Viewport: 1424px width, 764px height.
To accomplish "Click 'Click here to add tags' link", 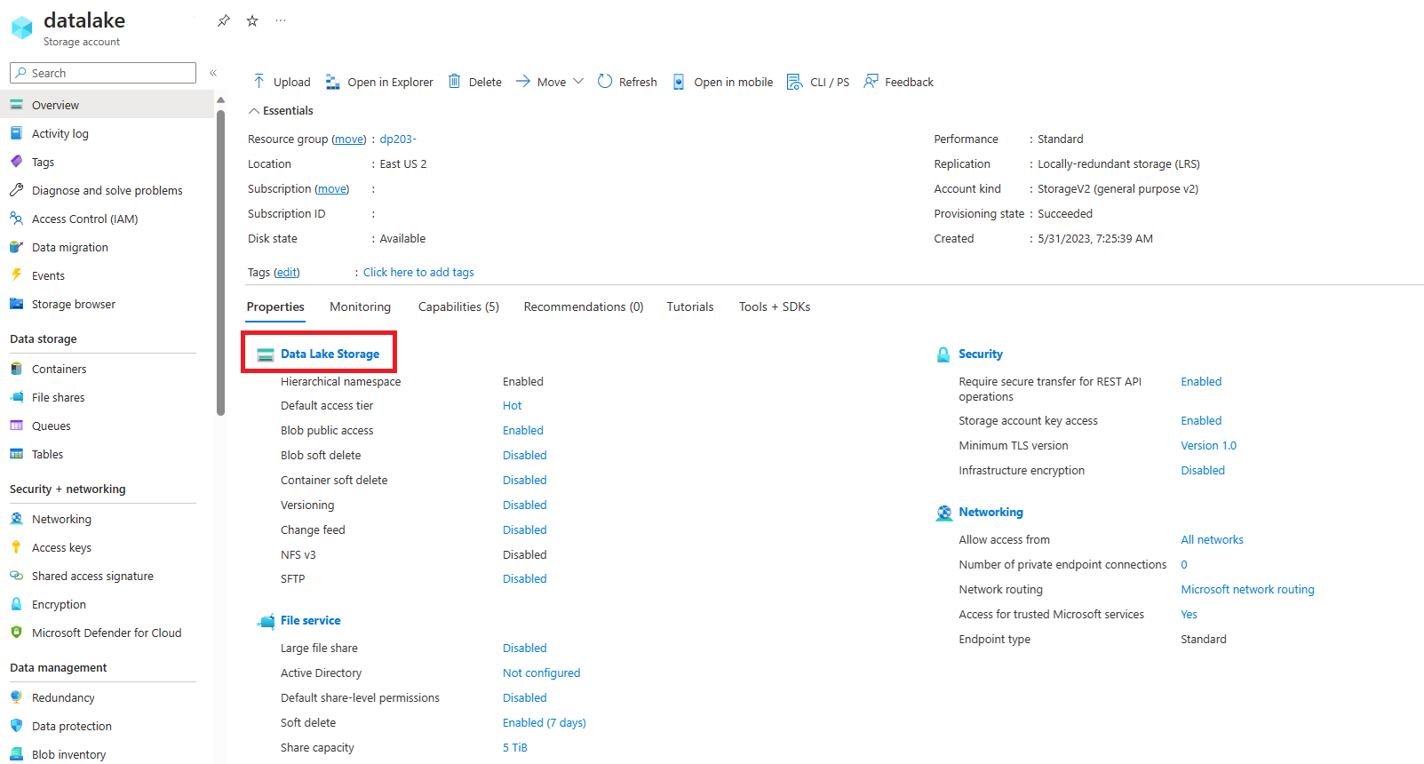I will click(418, 273).
